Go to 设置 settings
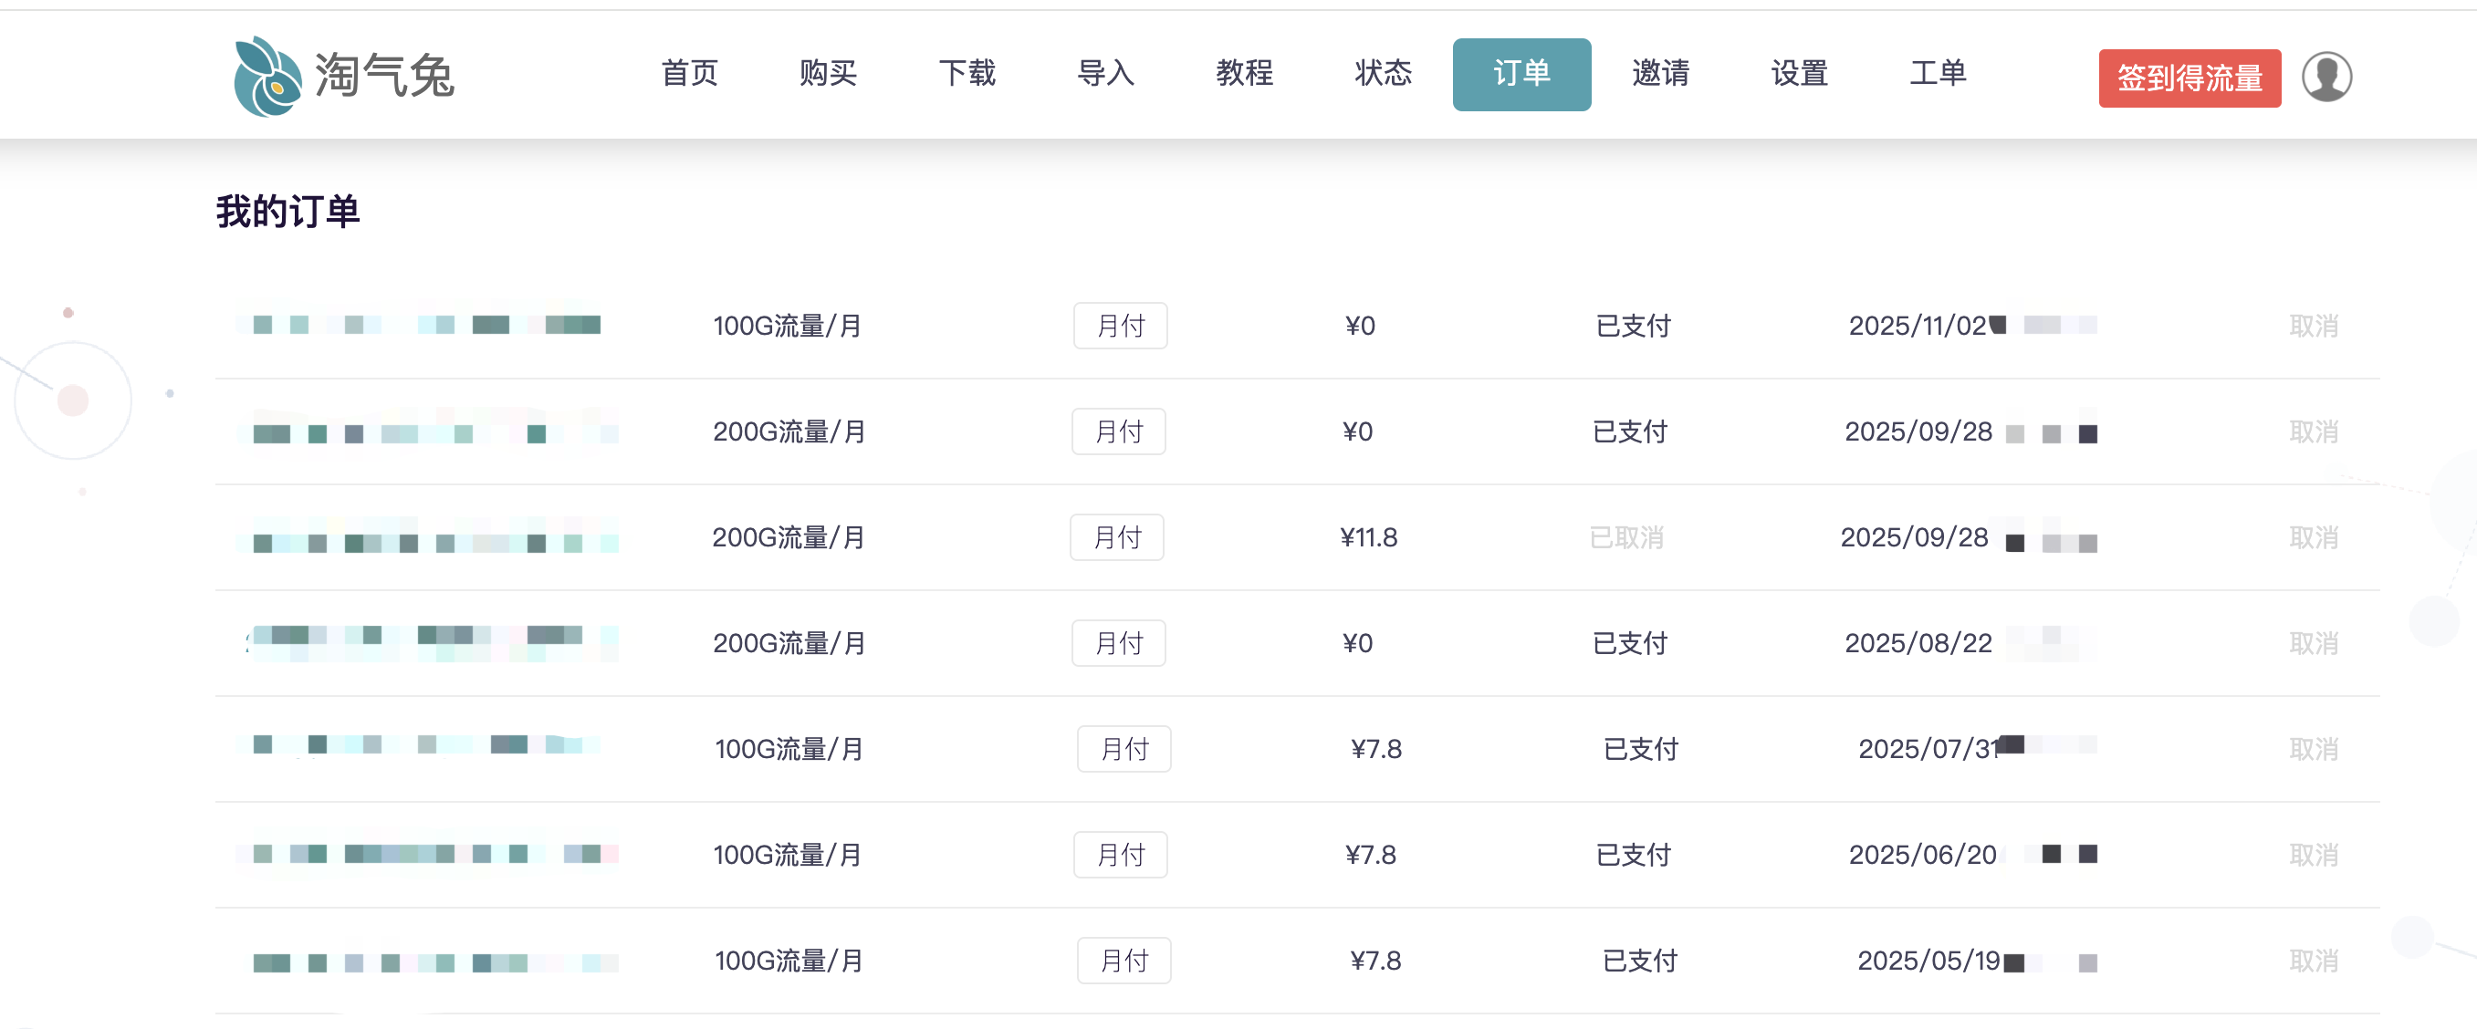Screen dimensions: 2477x1029 1799,74
